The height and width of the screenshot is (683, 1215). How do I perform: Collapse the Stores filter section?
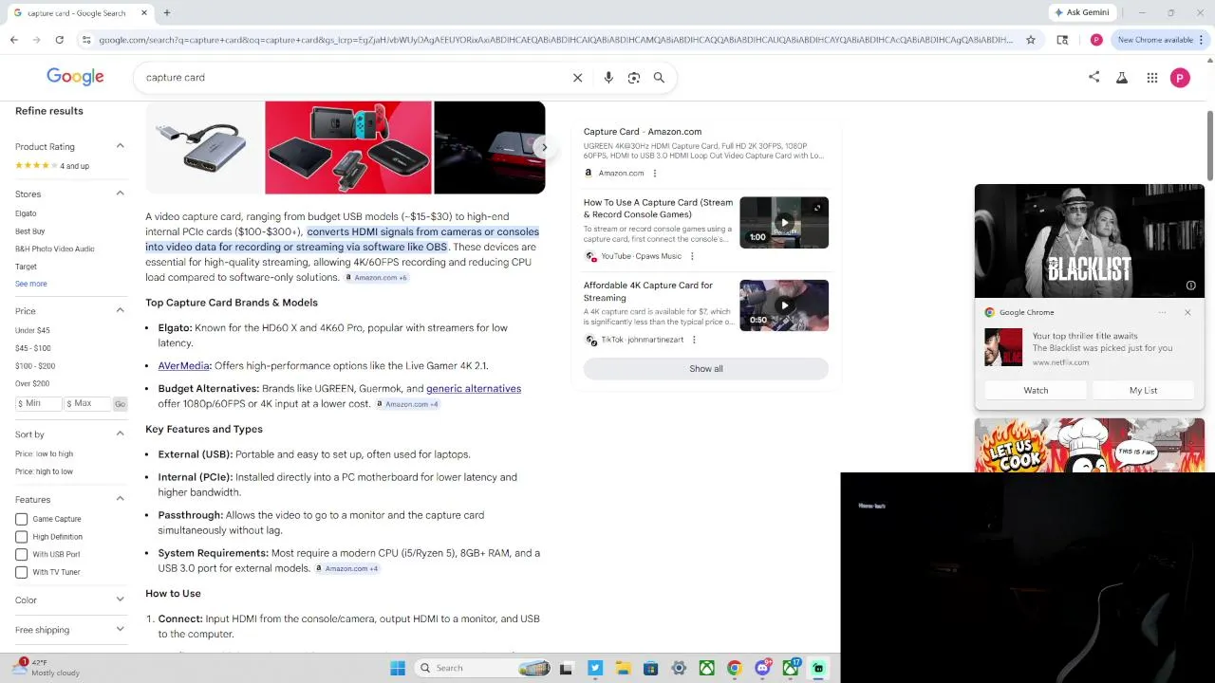[120, 194]
